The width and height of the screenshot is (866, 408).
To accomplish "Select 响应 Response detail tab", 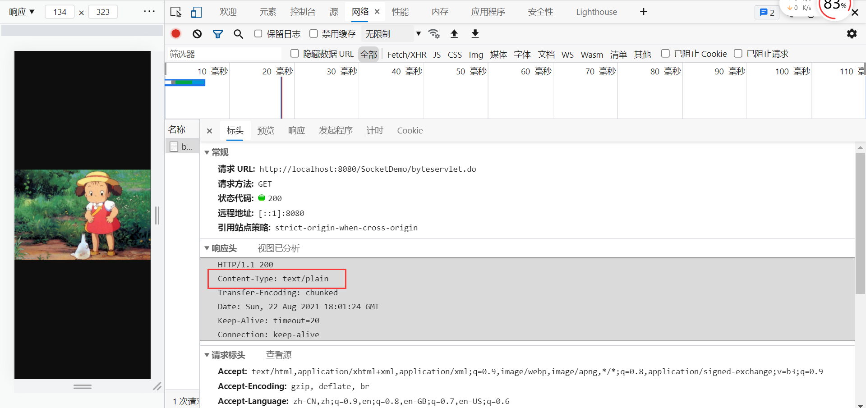I will [296, 131].
